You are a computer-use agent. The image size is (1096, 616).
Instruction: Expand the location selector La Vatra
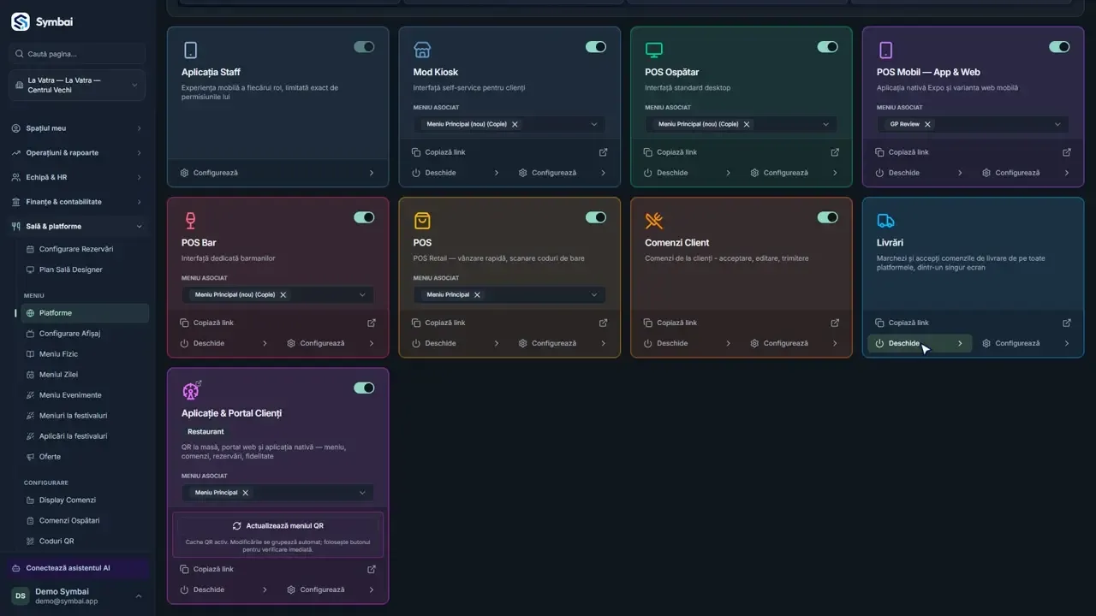tap(77, 86)
